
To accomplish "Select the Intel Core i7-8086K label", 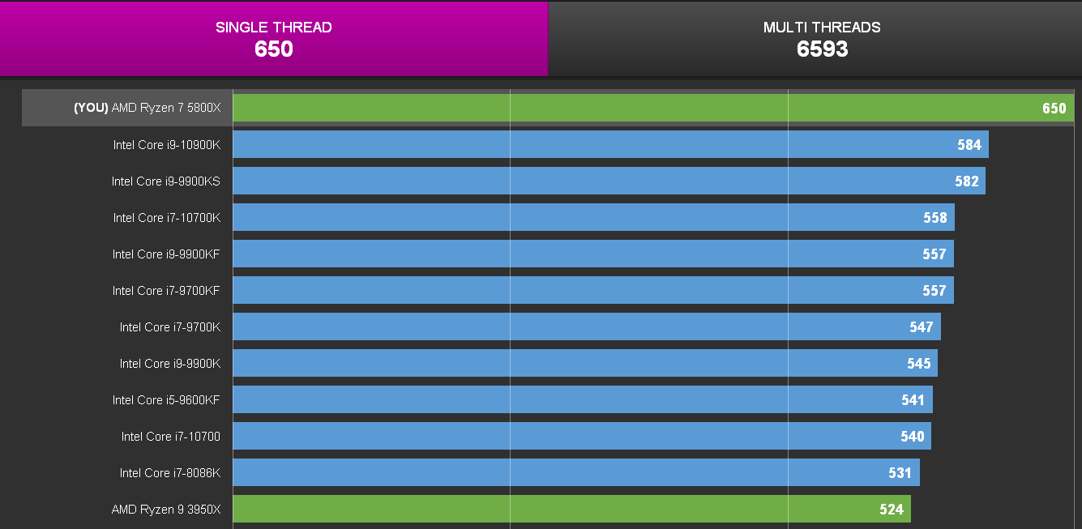I will 170,472.
